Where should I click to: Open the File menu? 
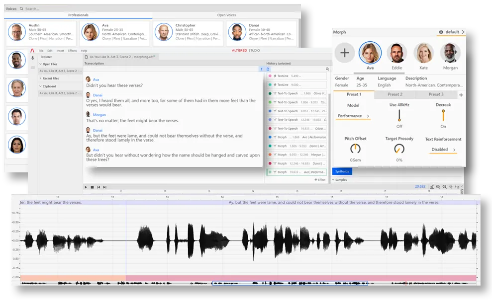(x=41, y=51)
